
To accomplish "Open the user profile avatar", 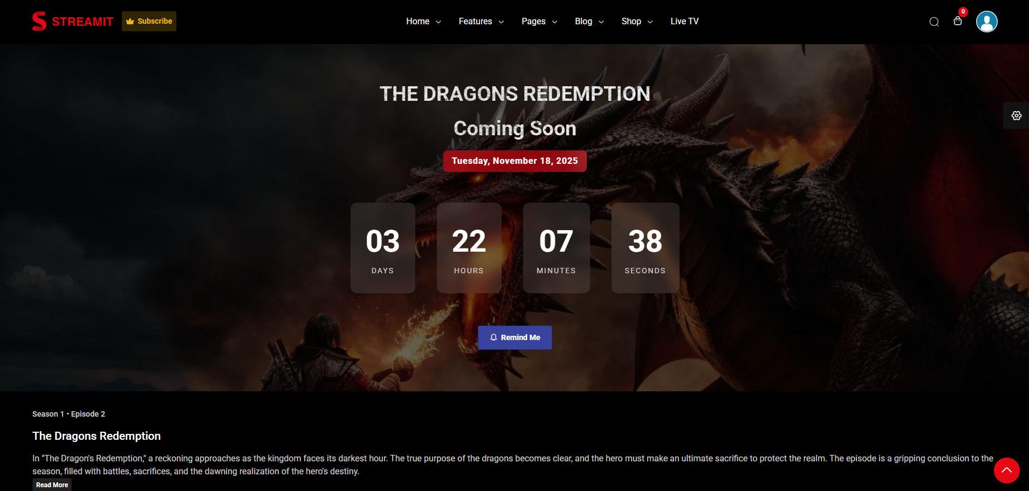I will click(x=987, y=22).
